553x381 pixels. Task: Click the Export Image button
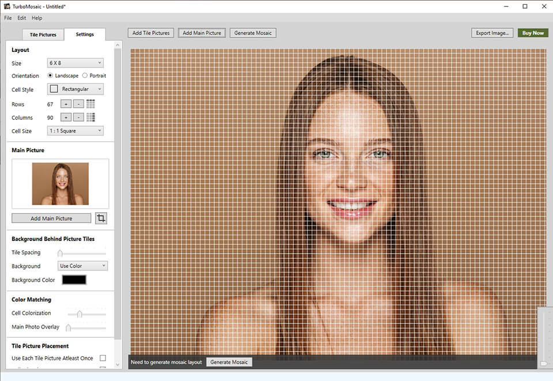pyautogui.click(x=492, y=33)
